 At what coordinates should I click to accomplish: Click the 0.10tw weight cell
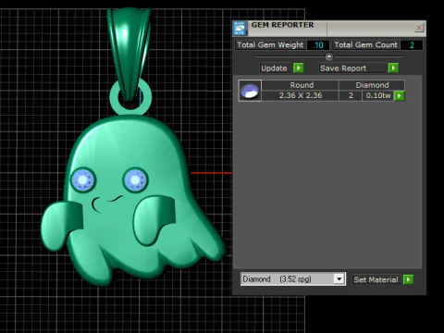pyautogui.click(x=378, y=95)
